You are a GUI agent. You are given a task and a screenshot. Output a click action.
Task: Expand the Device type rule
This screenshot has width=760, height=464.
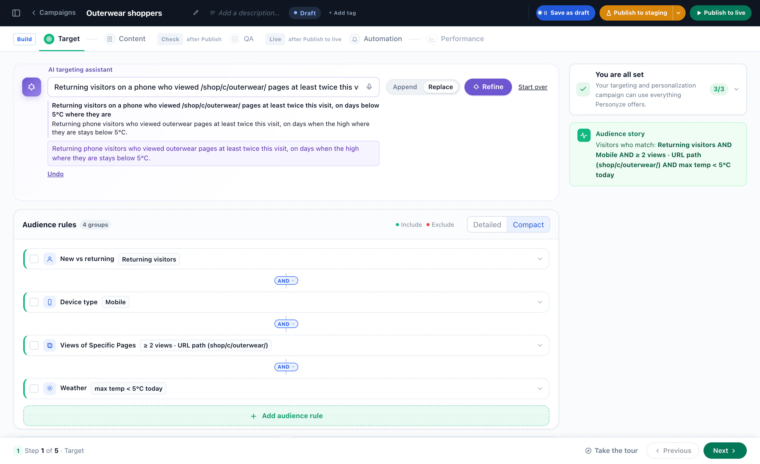[540, 302]
